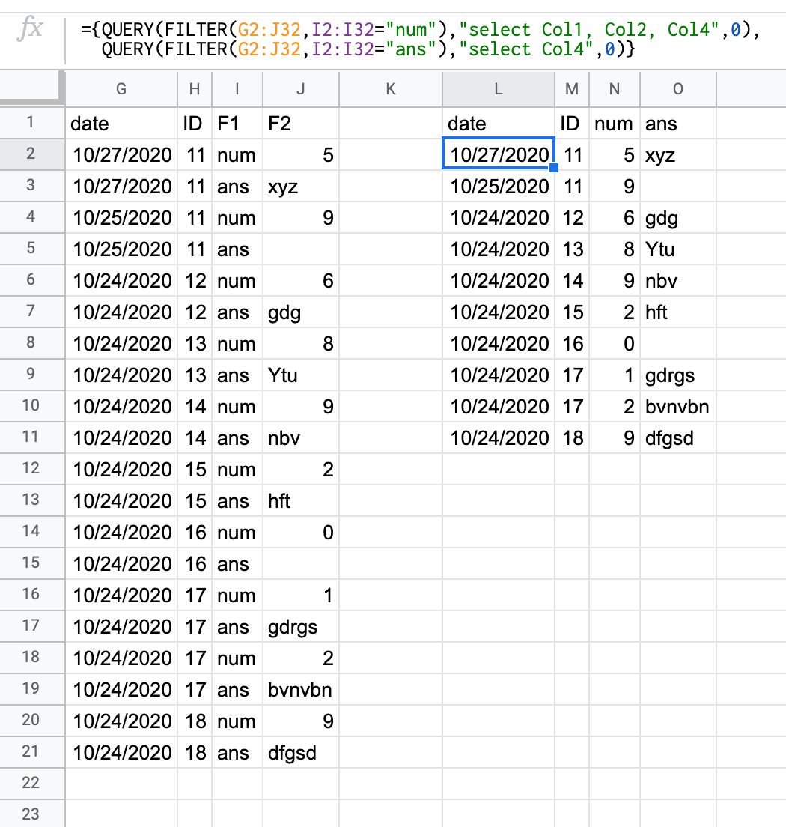Viewport: 786px width, 827px height.
Task: Select column K header
Action: coord(391,89)
